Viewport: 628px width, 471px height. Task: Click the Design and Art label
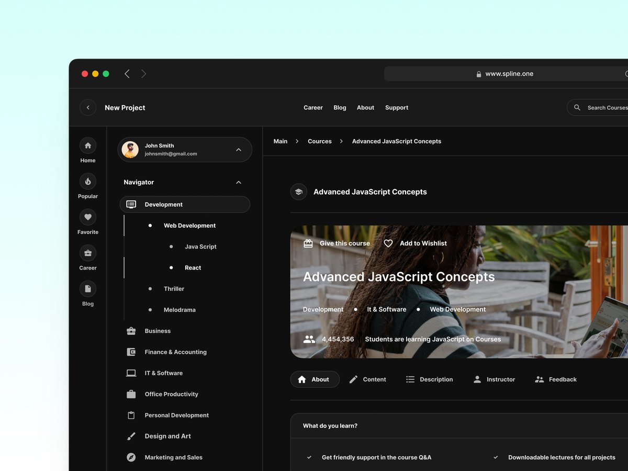[x=168, y=436]
